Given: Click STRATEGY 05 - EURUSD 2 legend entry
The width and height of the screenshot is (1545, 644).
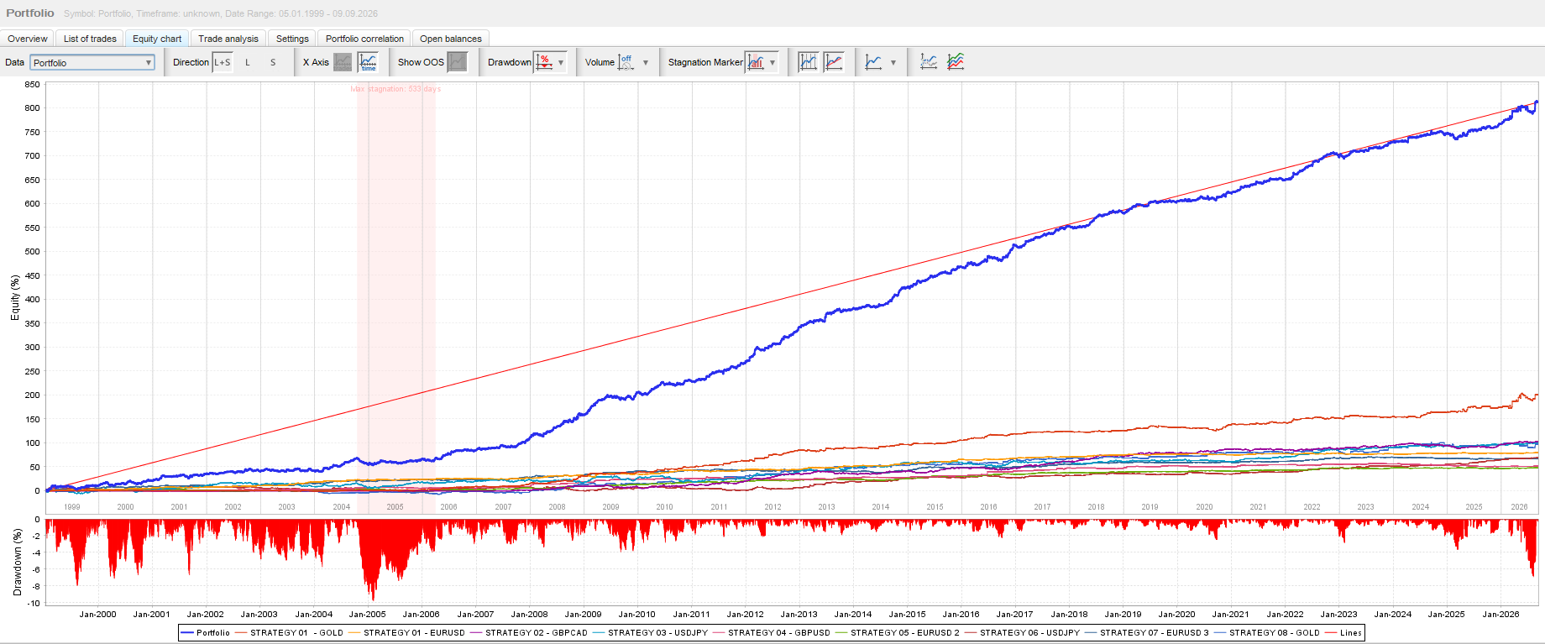Looking at the screenshot, I should (898, 633).
